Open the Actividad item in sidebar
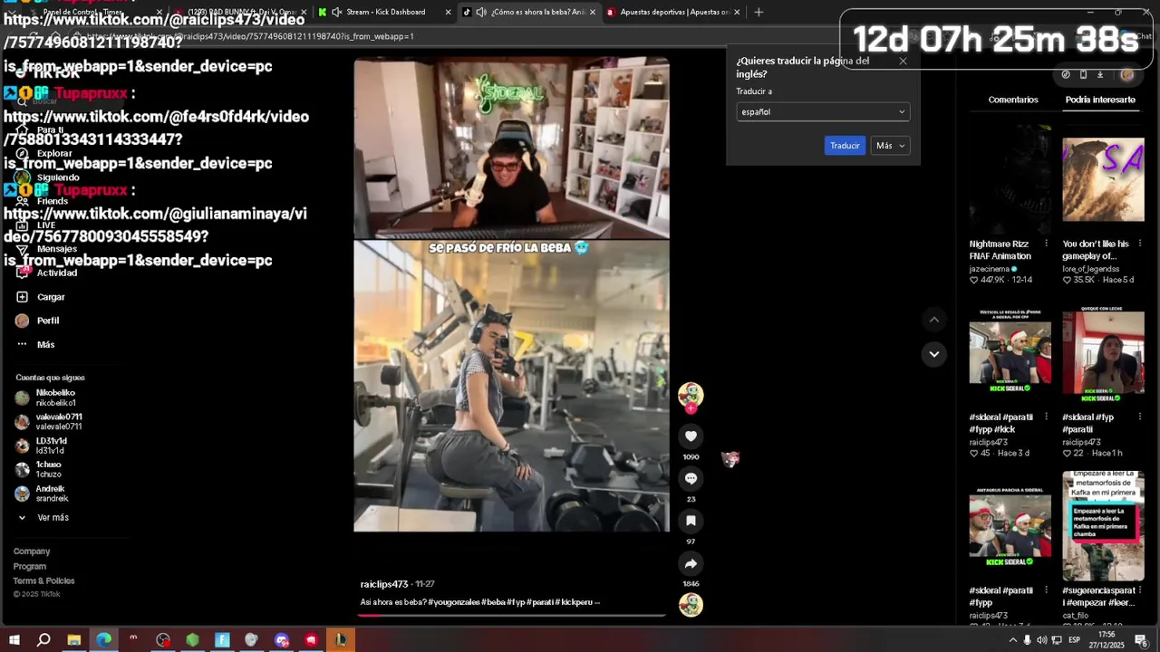 pos(47,273)
